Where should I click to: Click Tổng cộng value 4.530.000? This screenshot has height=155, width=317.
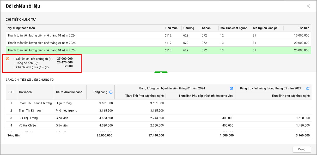106,126
